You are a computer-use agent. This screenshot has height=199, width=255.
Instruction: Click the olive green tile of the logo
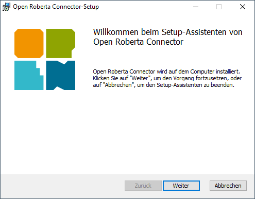(x=60, y=43)
